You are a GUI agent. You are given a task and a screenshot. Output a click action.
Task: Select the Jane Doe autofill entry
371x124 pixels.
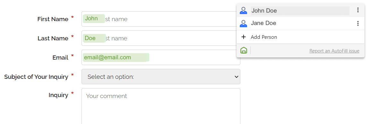[300, 23]
